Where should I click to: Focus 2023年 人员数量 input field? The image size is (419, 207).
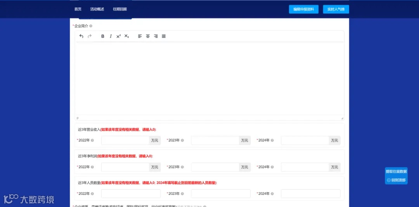(221, 194)
